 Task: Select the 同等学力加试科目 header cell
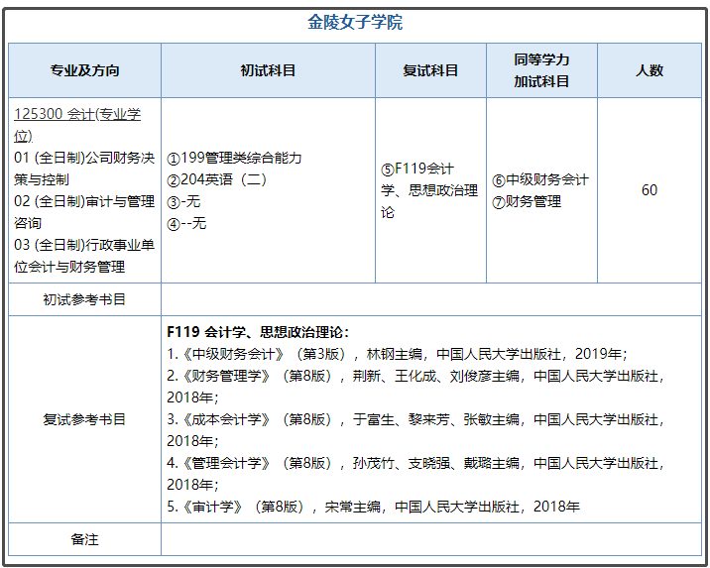click(x=541, y=70)
